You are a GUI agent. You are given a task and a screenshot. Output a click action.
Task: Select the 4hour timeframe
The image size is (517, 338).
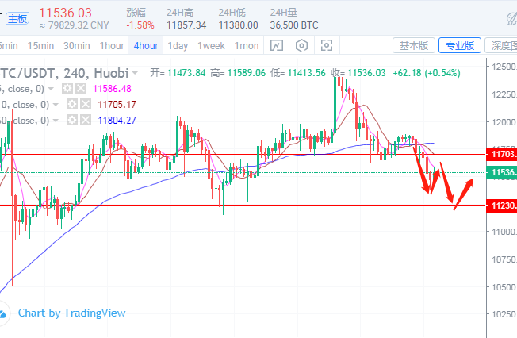coord(146,45)
